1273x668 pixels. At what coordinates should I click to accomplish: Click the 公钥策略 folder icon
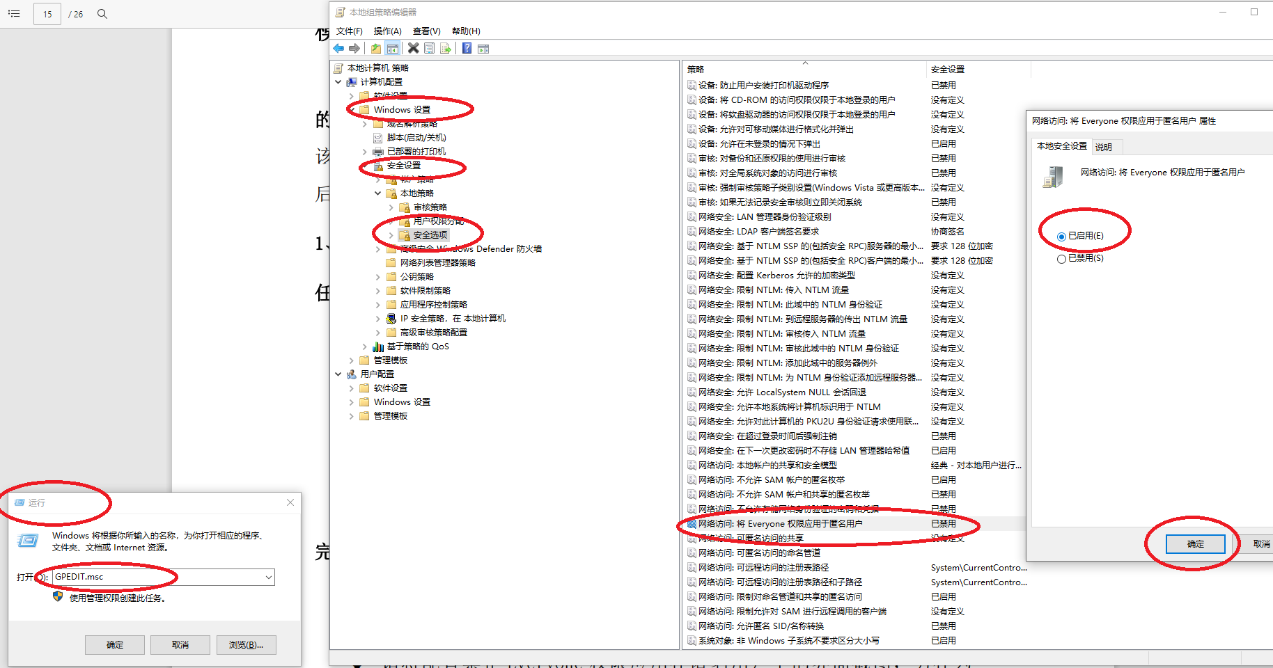(x=391, y=277)
